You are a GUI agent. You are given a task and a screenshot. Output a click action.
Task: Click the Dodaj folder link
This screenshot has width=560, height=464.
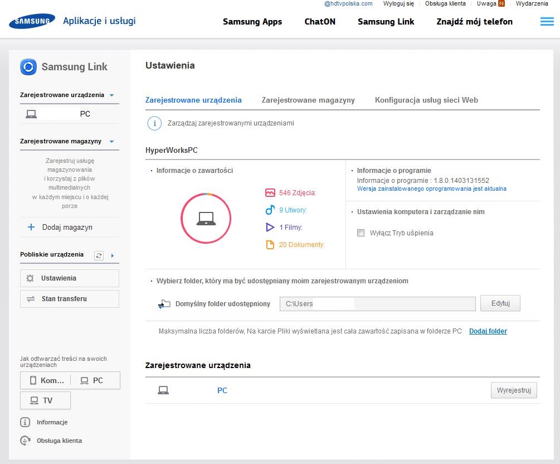(x=488, y=331)
